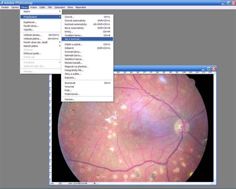The image size is (236, 189).
Task: Close the retina image document window
Action: click(214, 69)
